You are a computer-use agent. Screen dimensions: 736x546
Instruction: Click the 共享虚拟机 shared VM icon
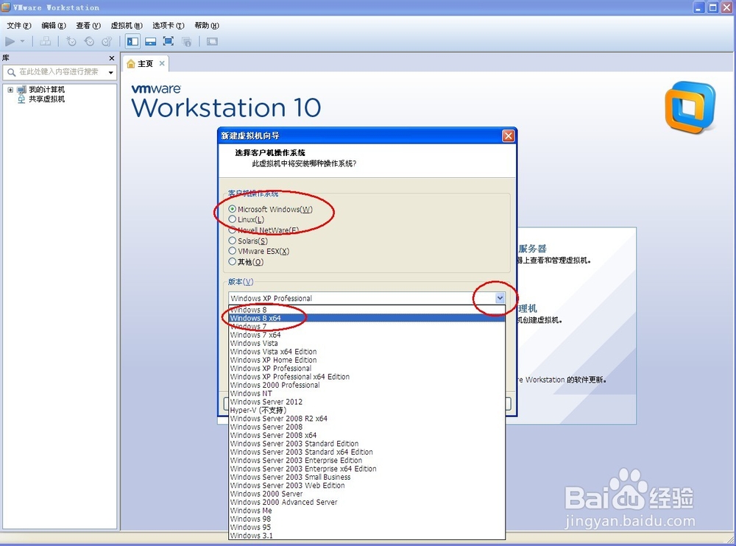pos(21,99)
